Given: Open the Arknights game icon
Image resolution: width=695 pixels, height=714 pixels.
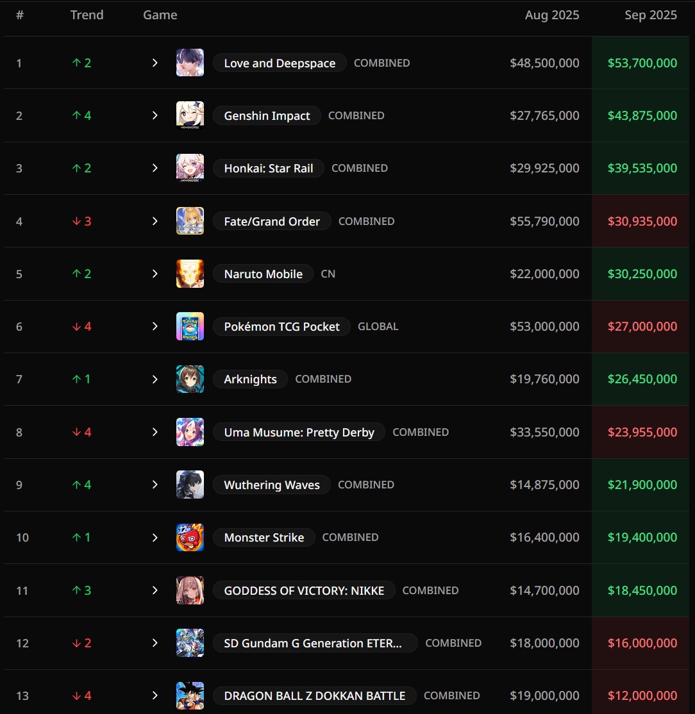Looking at the screenshot, I should (190, 379).
